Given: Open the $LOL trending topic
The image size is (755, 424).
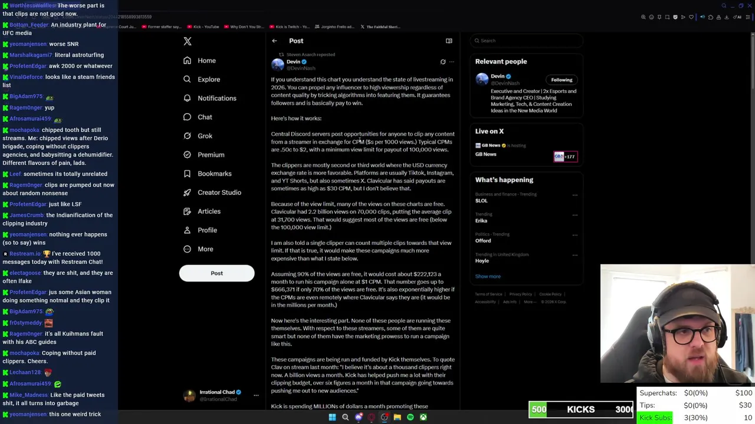Looking at the screenshot, I should (x=481, y=201).
